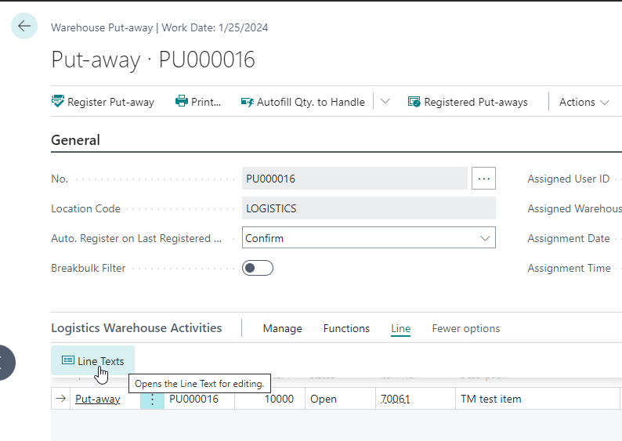Expand the chevron after Autofill Qty. to Handle
622x441 pixels.
pos(385,102)
